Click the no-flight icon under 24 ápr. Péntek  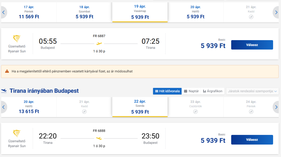coord(251,112)
